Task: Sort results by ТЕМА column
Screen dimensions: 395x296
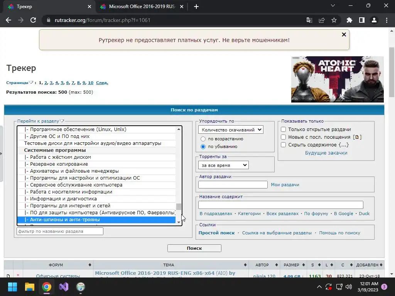Action: 171,265
